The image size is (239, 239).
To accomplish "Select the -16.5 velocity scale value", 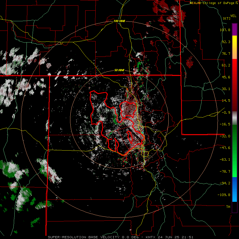I will tap(225, 124).
